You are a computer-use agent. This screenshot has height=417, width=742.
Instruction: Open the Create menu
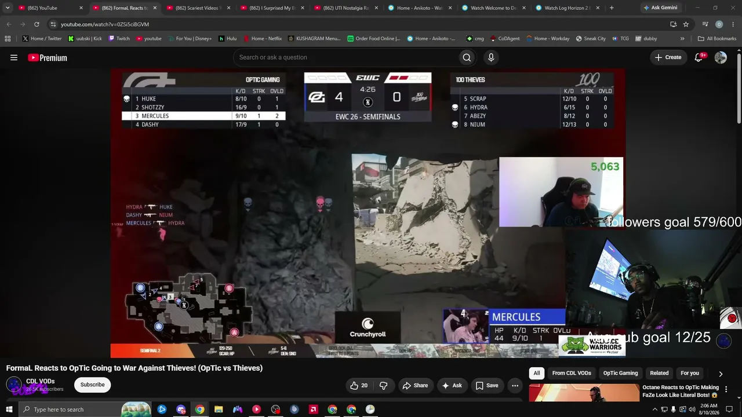668,57
